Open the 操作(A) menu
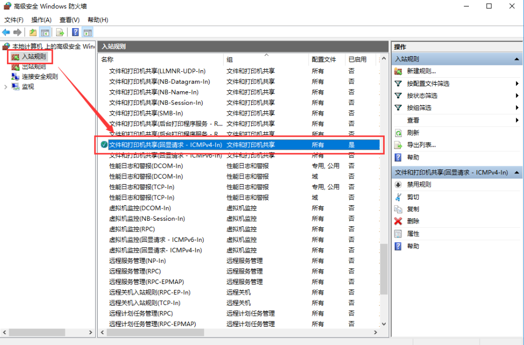Image resolution: width=524 pixels, height=345 pixels. (x=42, y=20)
